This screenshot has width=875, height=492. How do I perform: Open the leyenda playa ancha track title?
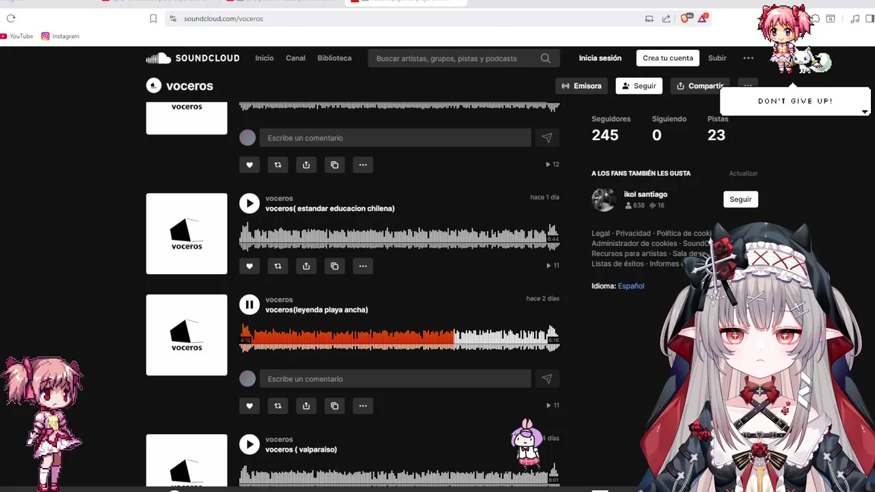(x=317, y=310)
